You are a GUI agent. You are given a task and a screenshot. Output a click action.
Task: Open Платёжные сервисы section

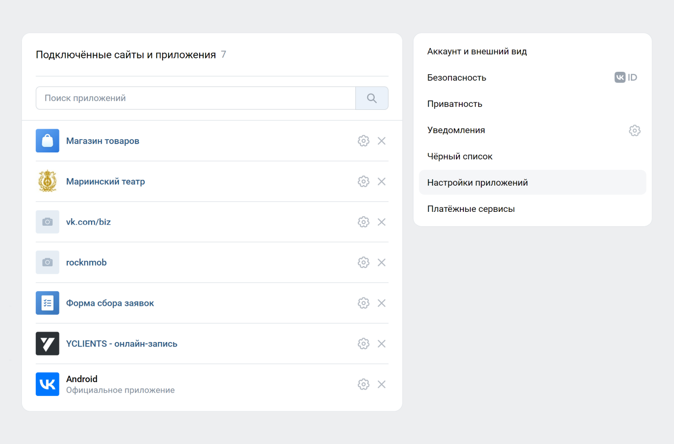click(471, 209)
